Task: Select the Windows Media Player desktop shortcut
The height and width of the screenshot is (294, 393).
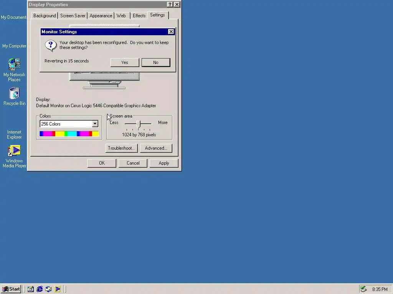Action: [x=14, y=157]
